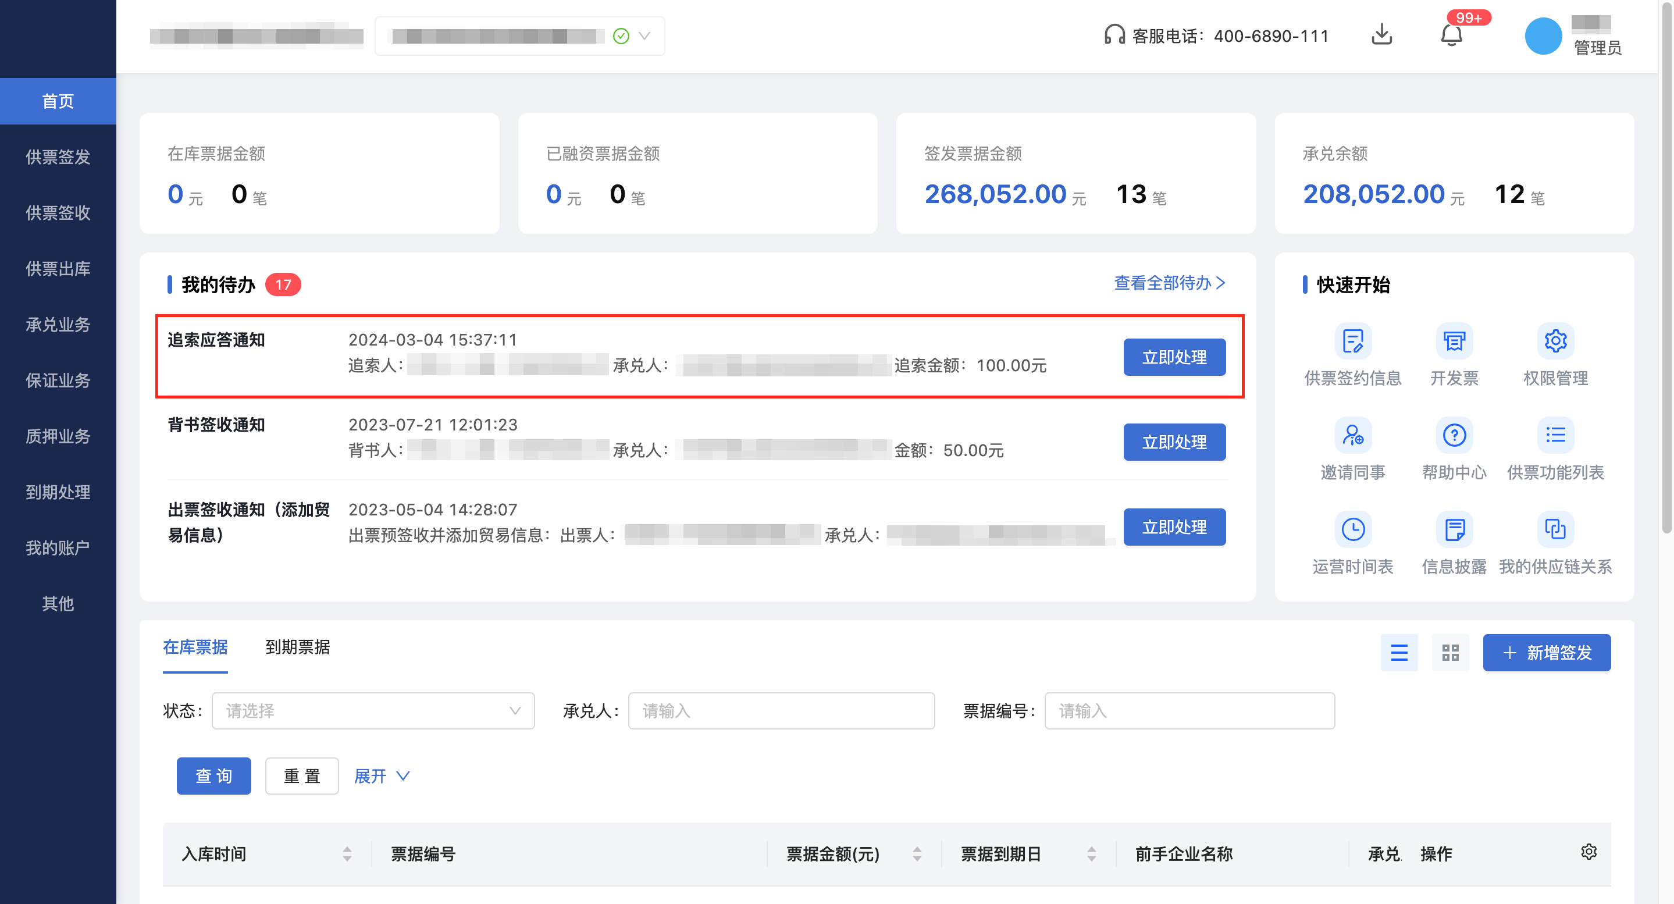
Task: Sort table by 入库时间
Action: coord(346,854)
